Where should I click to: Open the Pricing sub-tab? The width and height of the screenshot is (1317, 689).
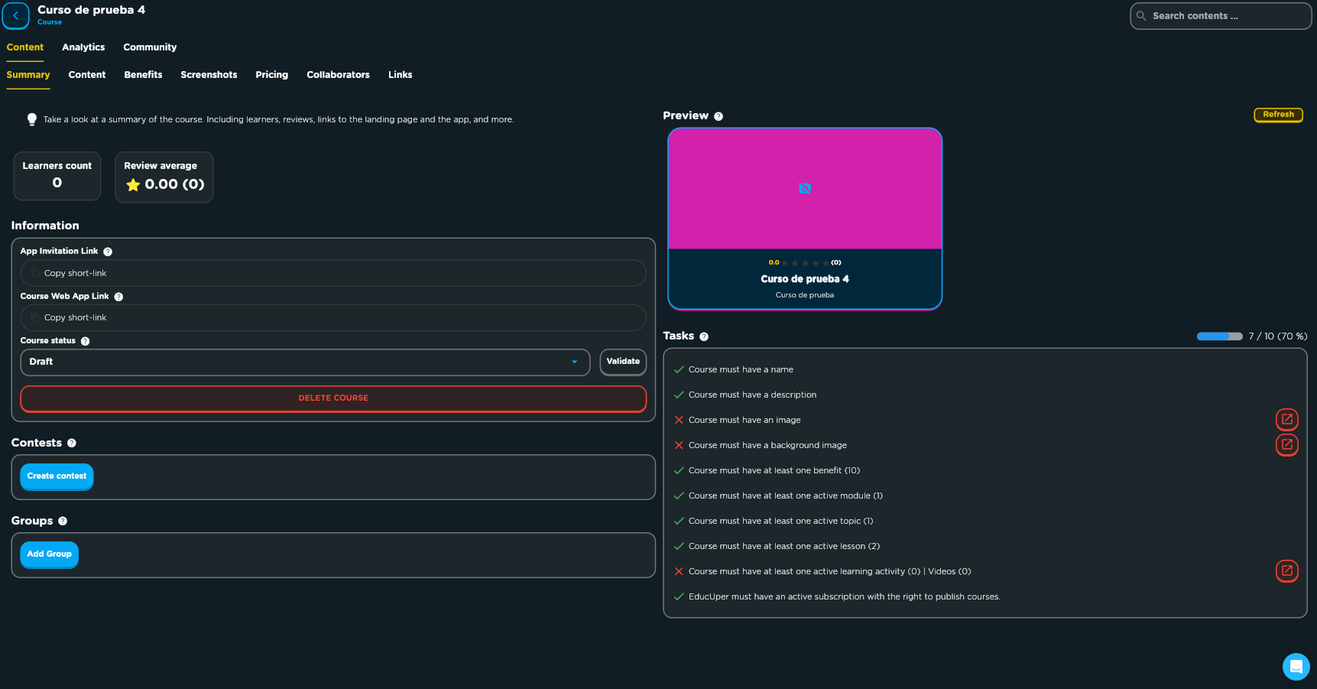coord(272,75)
